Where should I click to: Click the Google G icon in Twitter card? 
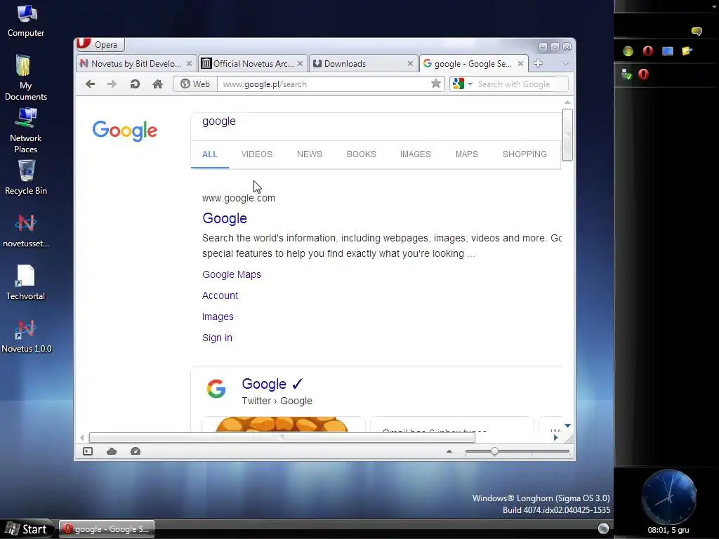216,389
